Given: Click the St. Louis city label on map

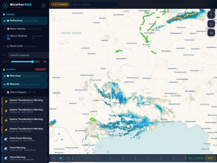Looking at the screenshot, I should [x=146, y=45].
